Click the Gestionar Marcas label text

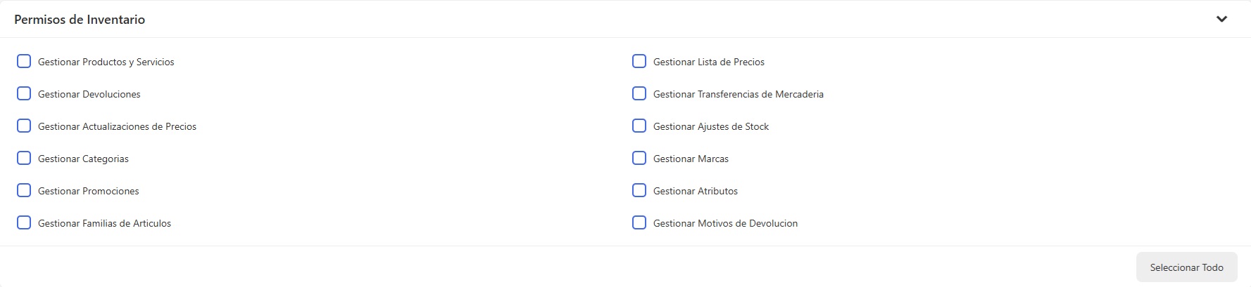[x=691, y=159]
